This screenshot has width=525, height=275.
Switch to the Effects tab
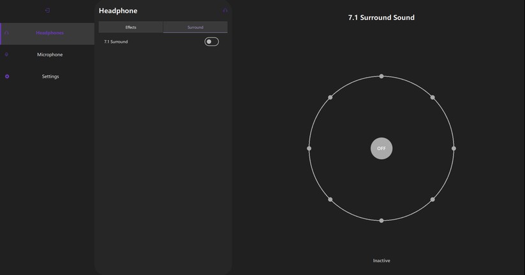tap(131, 27)
